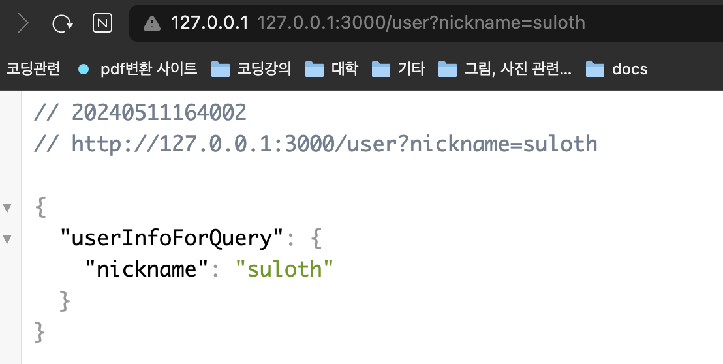The image size is (723, 364).
Task: Click the timestamp comment 20240511164002
Action: click(159, 113)
